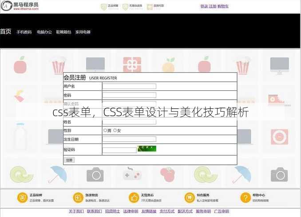This screenshot has width=301, height=217.
Task: Click the 正品保障 shield icon in header
Action: click(103, 7)
